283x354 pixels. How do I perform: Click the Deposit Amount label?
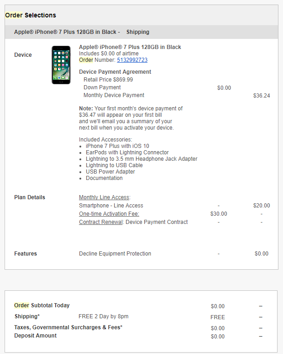pyautogui.click(x=36, y=336)
